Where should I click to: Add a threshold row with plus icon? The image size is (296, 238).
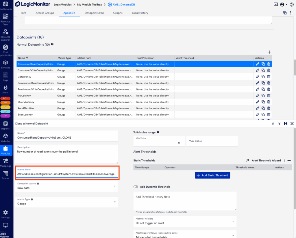[289, 161]
